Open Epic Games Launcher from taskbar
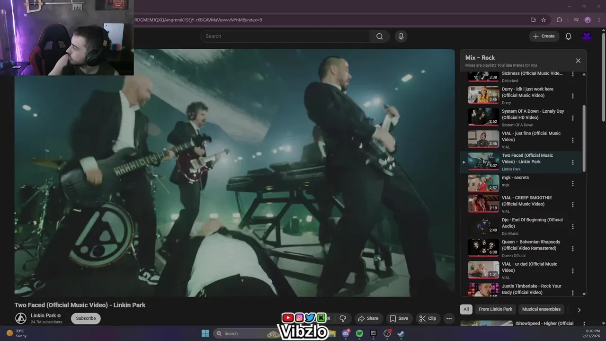The image size is (606, 341). point(373,333)
